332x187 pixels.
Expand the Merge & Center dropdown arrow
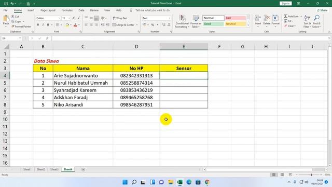(x=137, y=25)
